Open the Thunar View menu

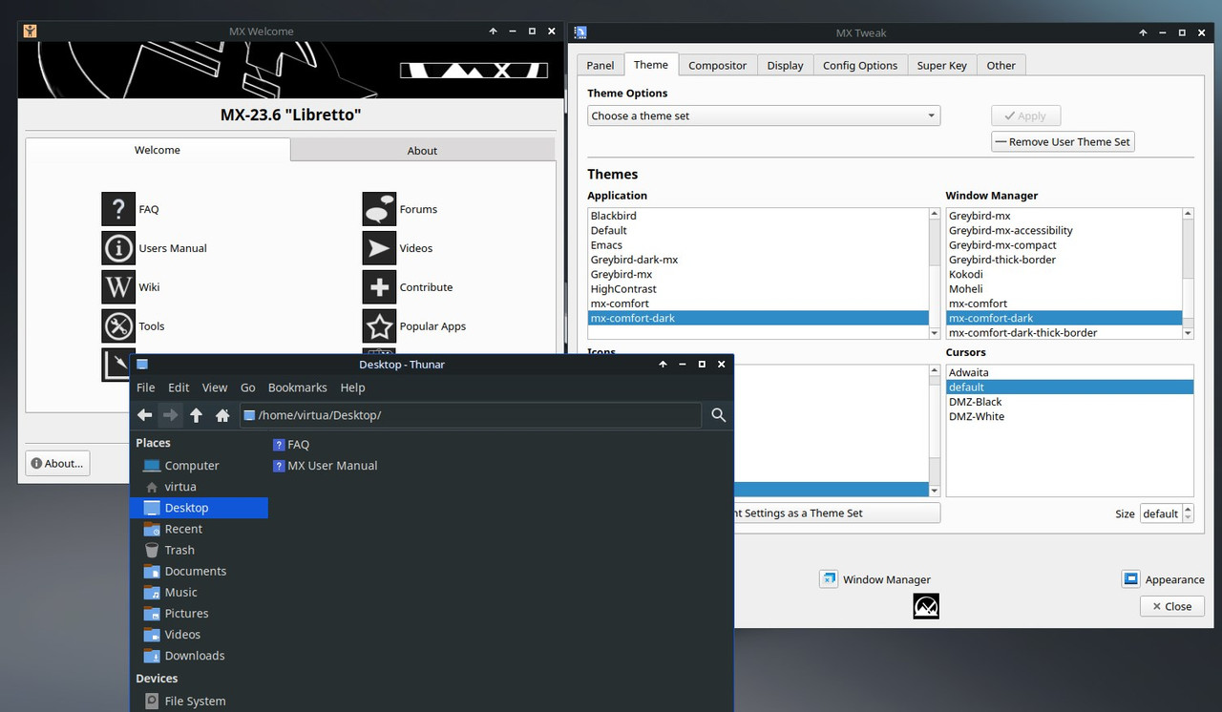coord(215,387)
